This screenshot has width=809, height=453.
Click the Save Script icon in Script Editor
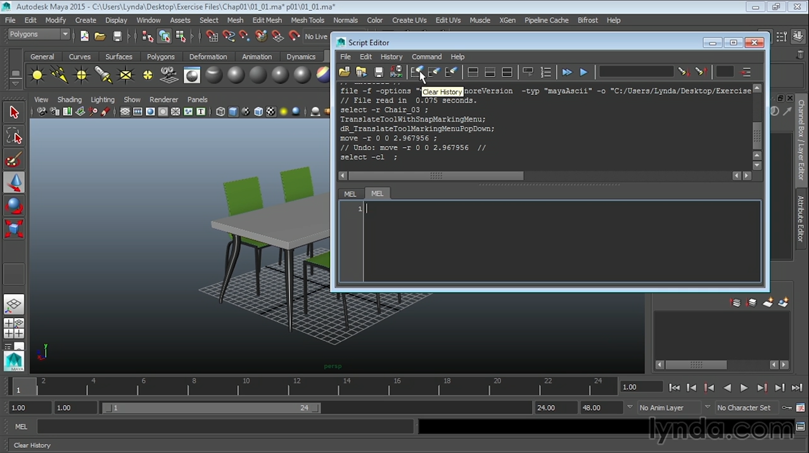[x=379, y=72]
